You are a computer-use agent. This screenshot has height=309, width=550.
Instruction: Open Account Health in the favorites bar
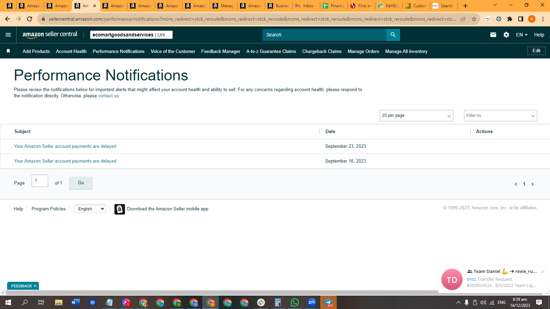[x=71, y=51]
